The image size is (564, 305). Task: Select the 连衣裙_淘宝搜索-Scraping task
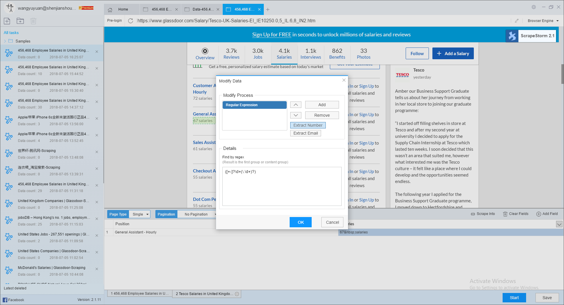(x=52, y=171)
